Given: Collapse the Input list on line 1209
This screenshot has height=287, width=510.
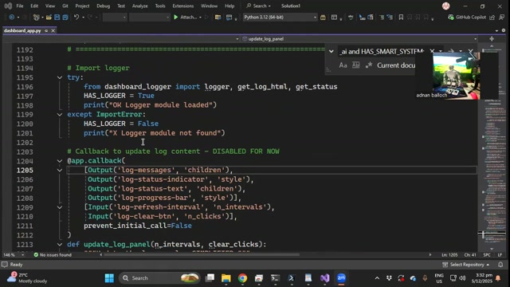Looking at the screenshot, I should click(x=60, y=207).
